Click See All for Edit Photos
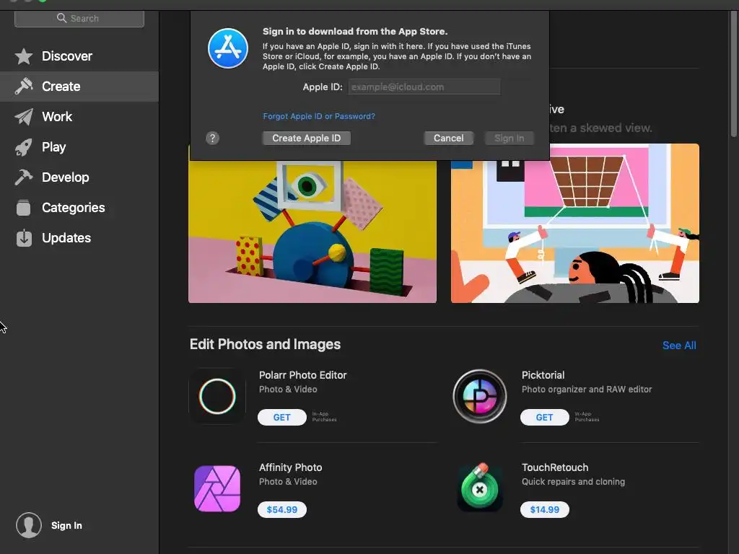Image resolution: width=739 pixels, height=554 pixels. (679, 346)
